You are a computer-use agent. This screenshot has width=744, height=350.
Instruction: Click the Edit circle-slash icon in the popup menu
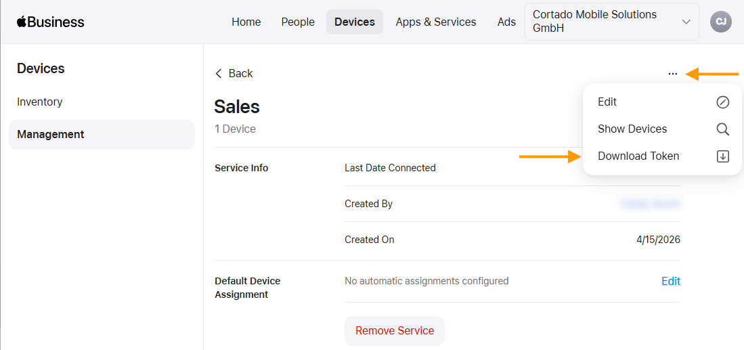[722, 102]
